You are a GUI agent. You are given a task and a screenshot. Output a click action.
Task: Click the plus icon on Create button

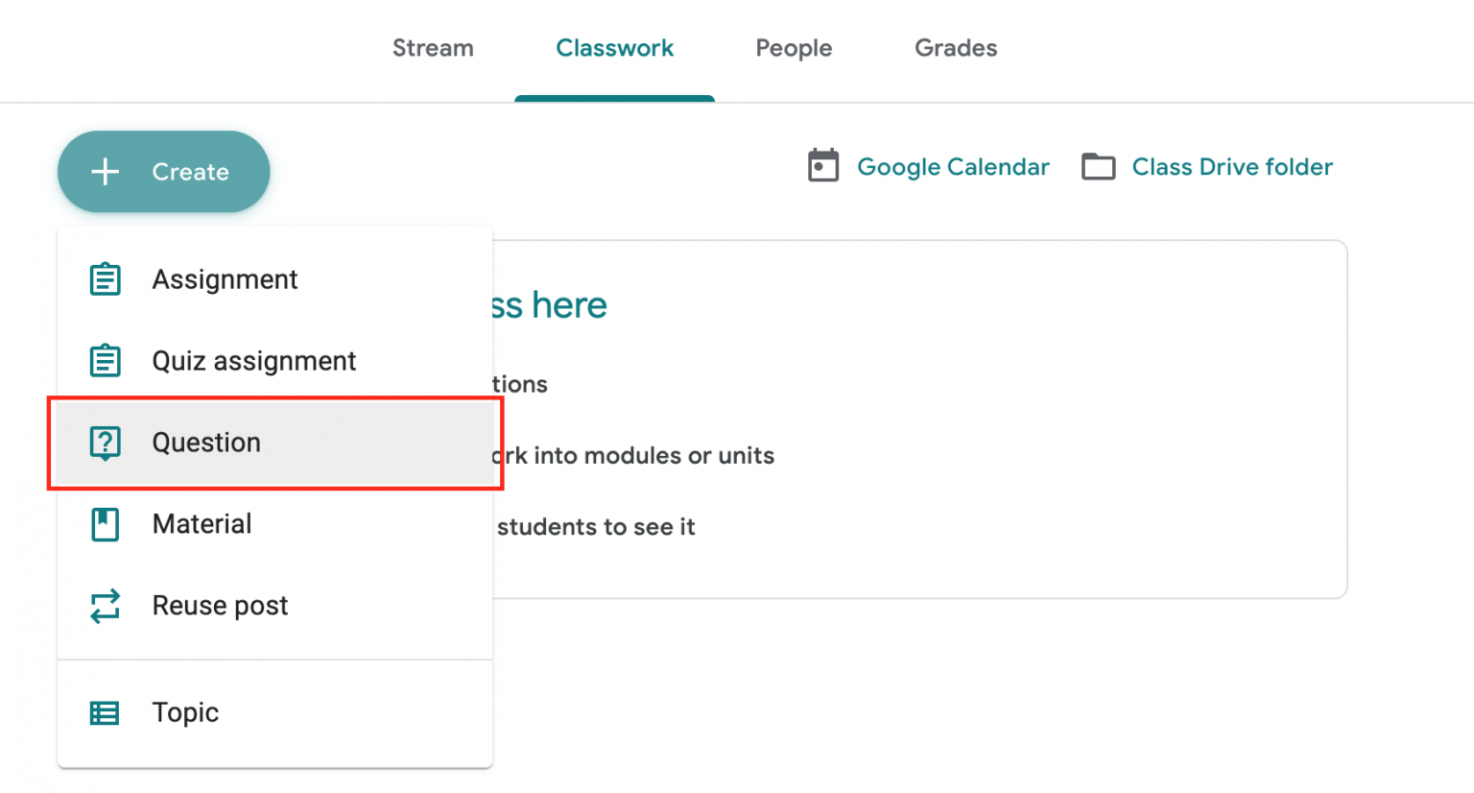[x=105, y=172]
